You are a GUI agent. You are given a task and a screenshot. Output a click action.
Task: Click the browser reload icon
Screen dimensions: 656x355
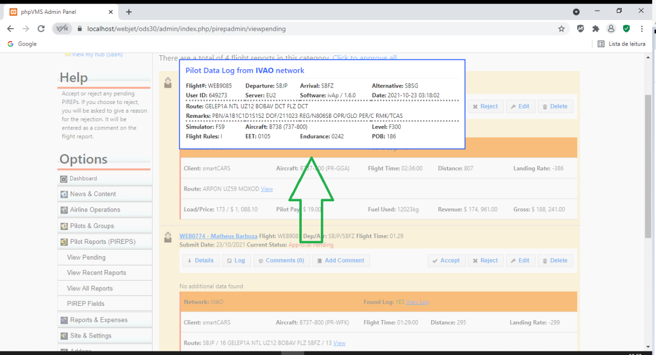point(41,29)
